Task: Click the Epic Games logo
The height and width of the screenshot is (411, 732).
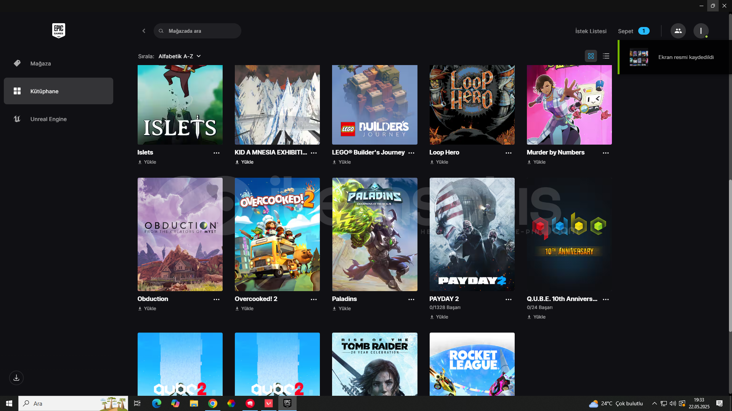Action: tap(59, 30)
